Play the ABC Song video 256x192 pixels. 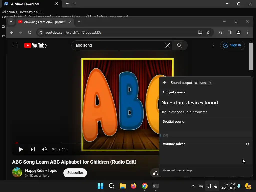coord(21,149)
